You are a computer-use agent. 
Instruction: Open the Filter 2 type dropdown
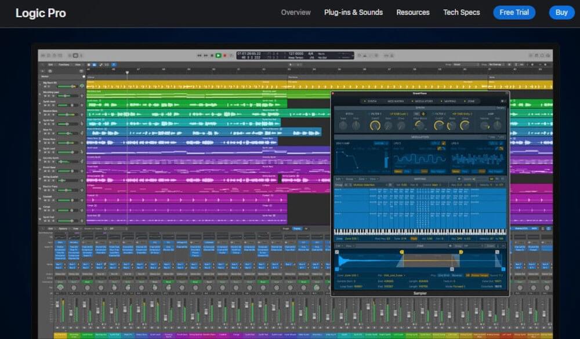[462, 114]
